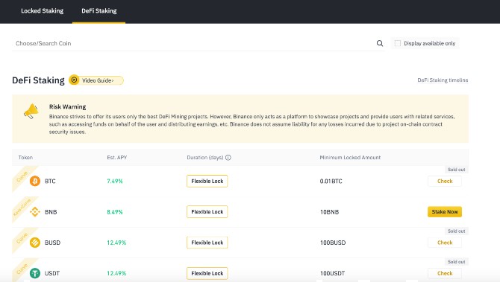Select Flexible Lock for BNB
The height and width of the screenshot is (282, 500).
click(x=207, y=212)
